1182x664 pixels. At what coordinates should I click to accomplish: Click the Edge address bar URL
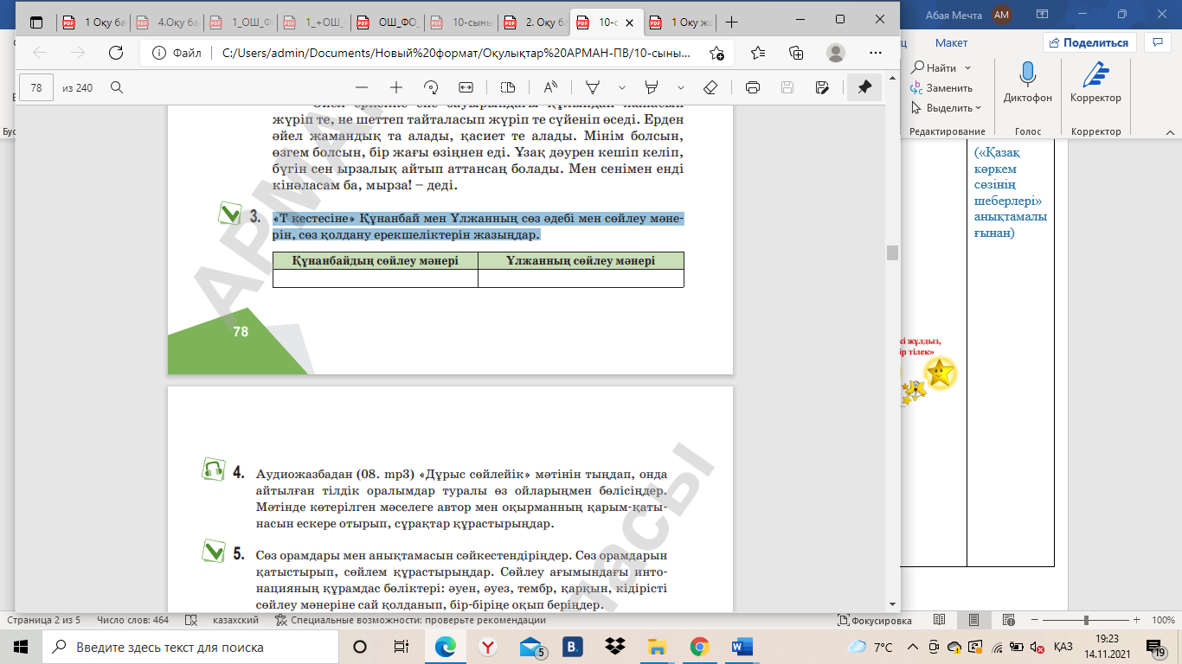pyautogui.click(x=457, y=53)
